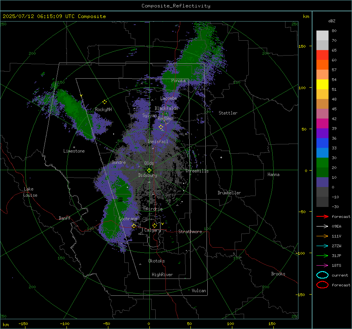Click the Strathmore city label
This screenshot has width=352, height=329.
[x=190, y=232]
